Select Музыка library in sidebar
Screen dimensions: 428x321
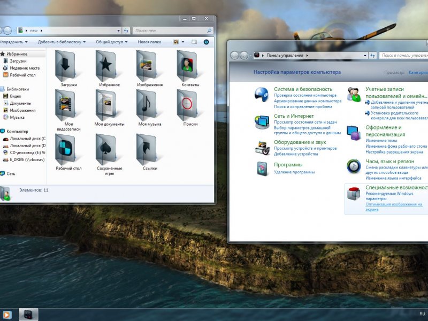point(17,117)
